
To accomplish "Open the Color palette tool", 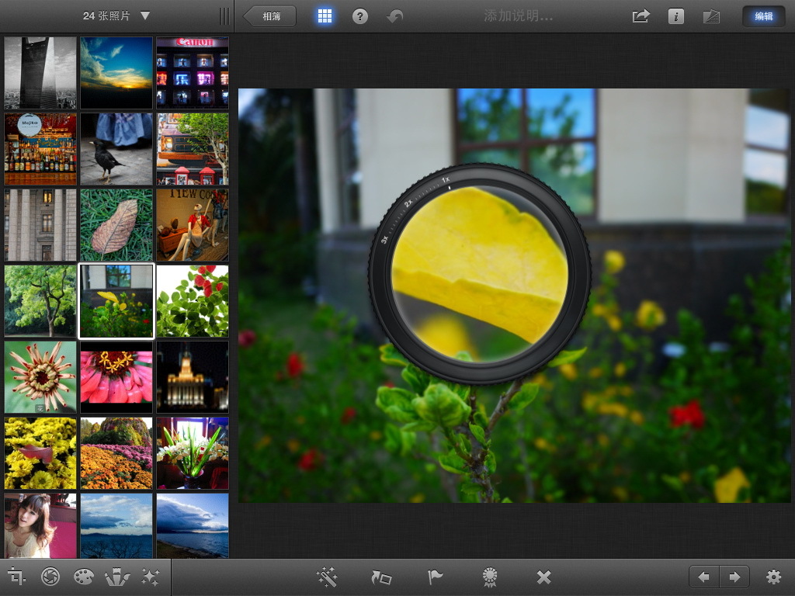I will (83, 577).
